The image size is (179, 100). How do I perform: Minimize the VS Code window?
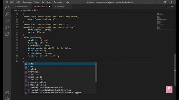(157, 2)
